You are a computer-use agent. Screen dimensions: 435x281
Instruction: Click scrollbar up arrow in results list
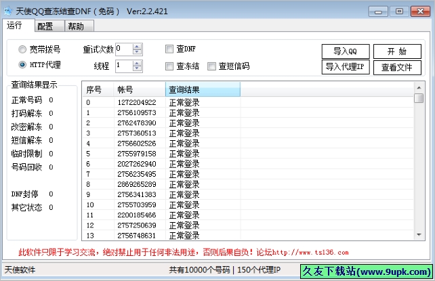(x=419, y=87)
